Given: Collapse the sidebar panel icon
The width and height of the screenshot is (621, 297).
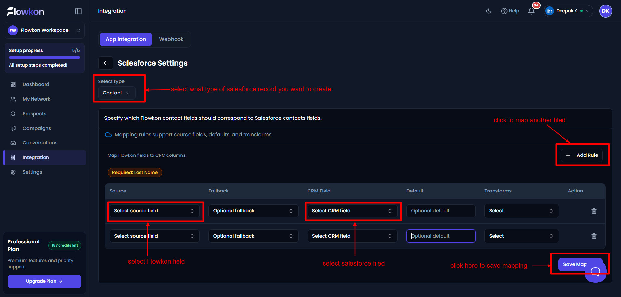Looking at the screenshot, I should [x=78, y=11].
